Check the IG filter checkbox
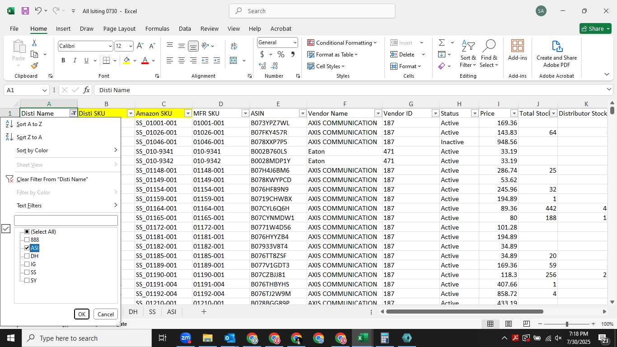Image resolution: width=617 pixels, height=347 pixels. point(27,264)
